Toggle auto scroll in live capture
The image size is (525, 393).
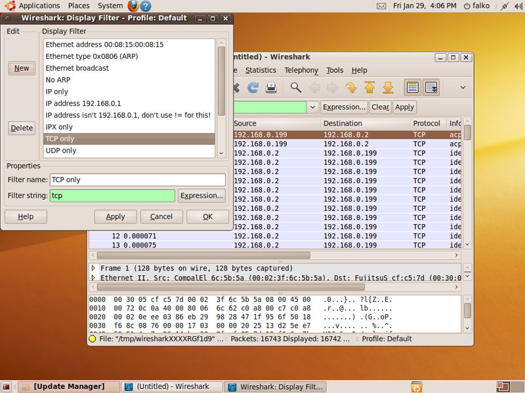[x=431, y=87]
